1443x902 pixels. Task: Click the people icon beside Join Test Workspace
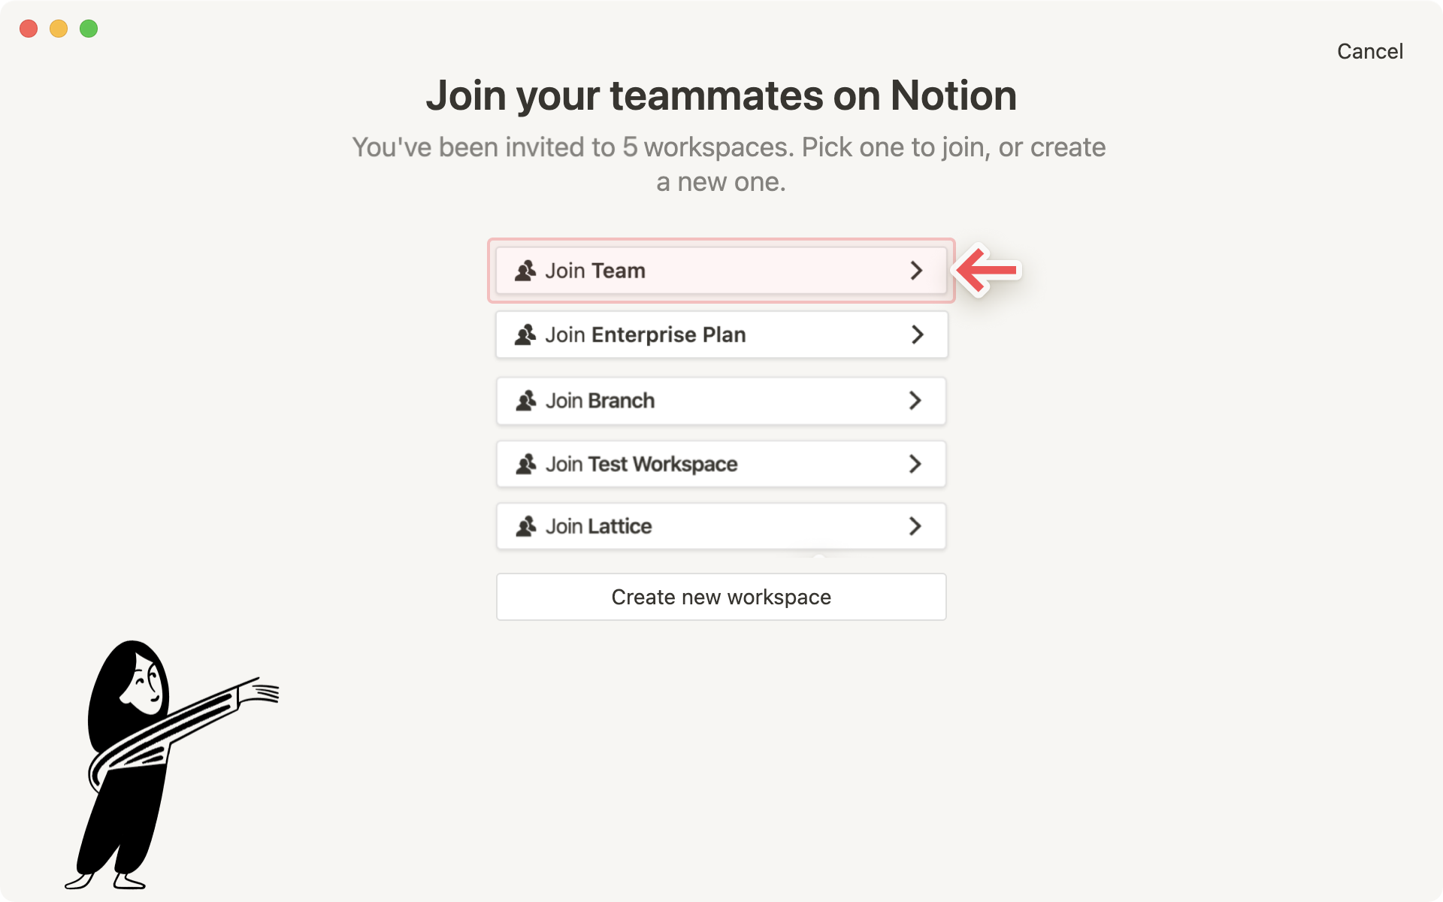[526, 464]
